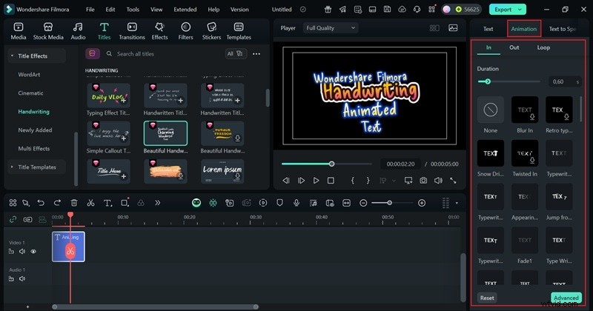The width and height of the screenshot is (593, 311).
Task: Expand the Title Templates section
Action: pos(12,167)
